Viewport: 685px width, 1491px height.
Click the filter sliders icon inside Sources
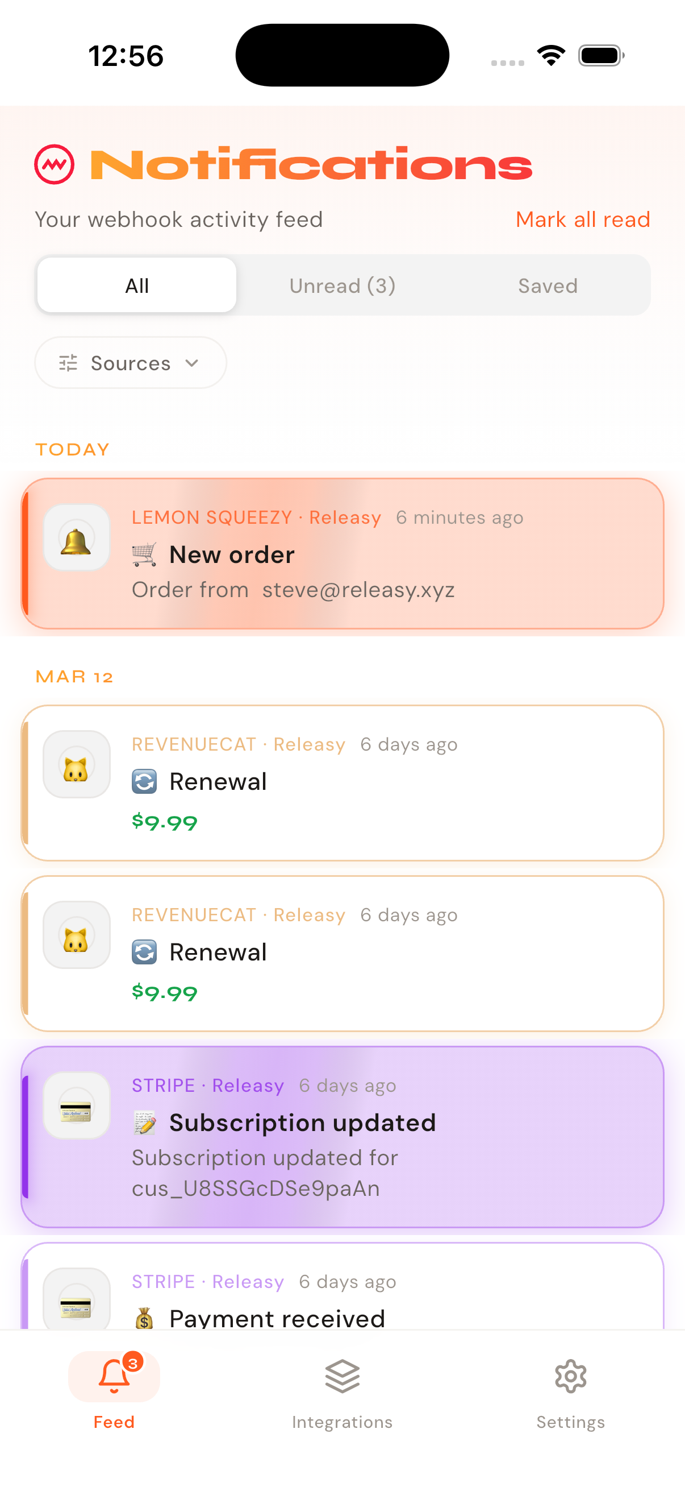click(x=67, y=363)
